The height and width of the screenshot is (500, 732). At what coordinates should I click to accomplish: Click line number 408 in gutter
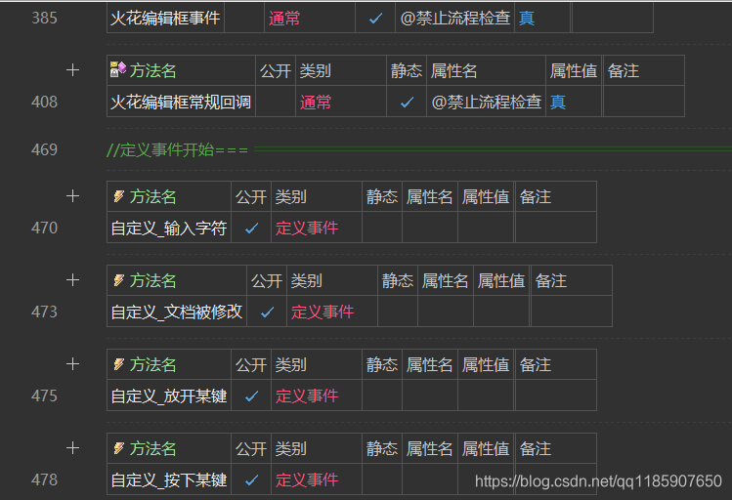tap(44, 103)
